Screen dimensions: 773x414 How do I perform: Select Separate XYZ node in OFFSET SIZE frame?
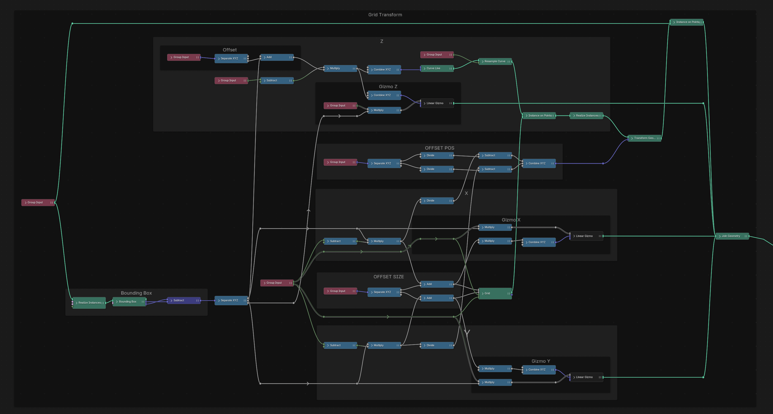(384, 292)
